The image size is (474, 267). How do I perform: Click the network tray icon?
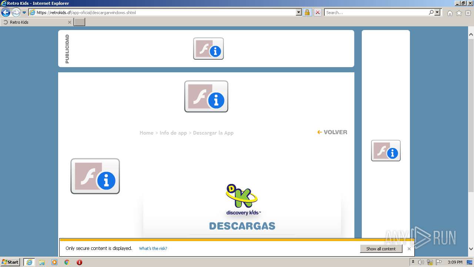pos(430,262)
